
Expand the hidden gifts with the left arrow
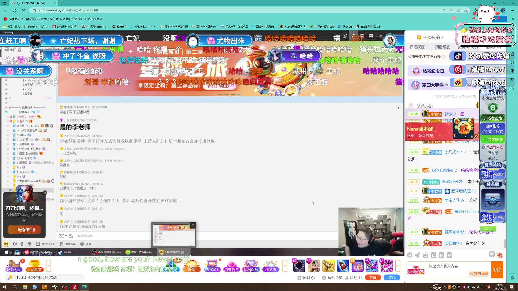point(49,266)
